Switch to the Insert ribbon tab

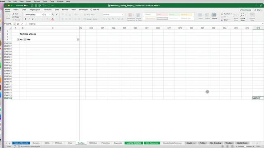tap(16, 10)
